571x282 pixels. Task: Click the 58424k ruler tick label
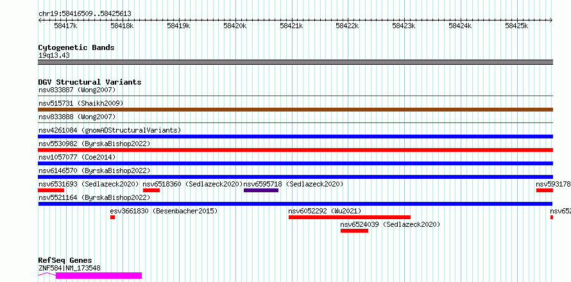(x=460, y=26)
